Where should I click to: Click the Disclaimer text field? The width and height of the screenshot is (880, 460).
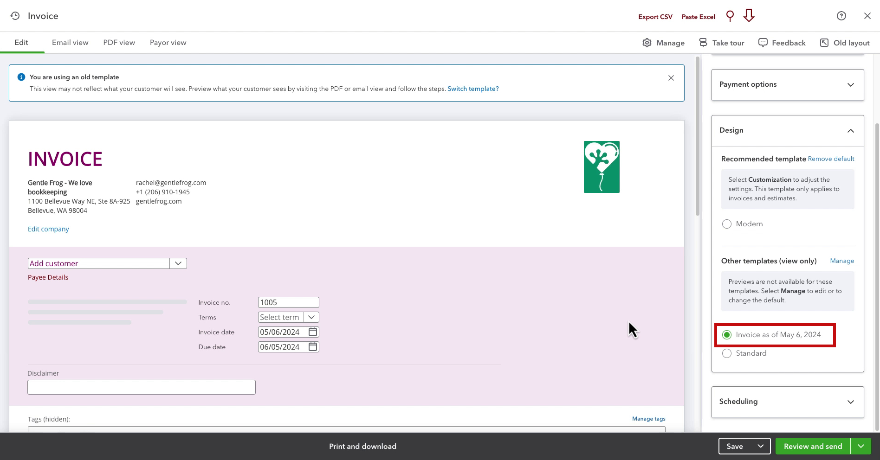coord(142,387)
